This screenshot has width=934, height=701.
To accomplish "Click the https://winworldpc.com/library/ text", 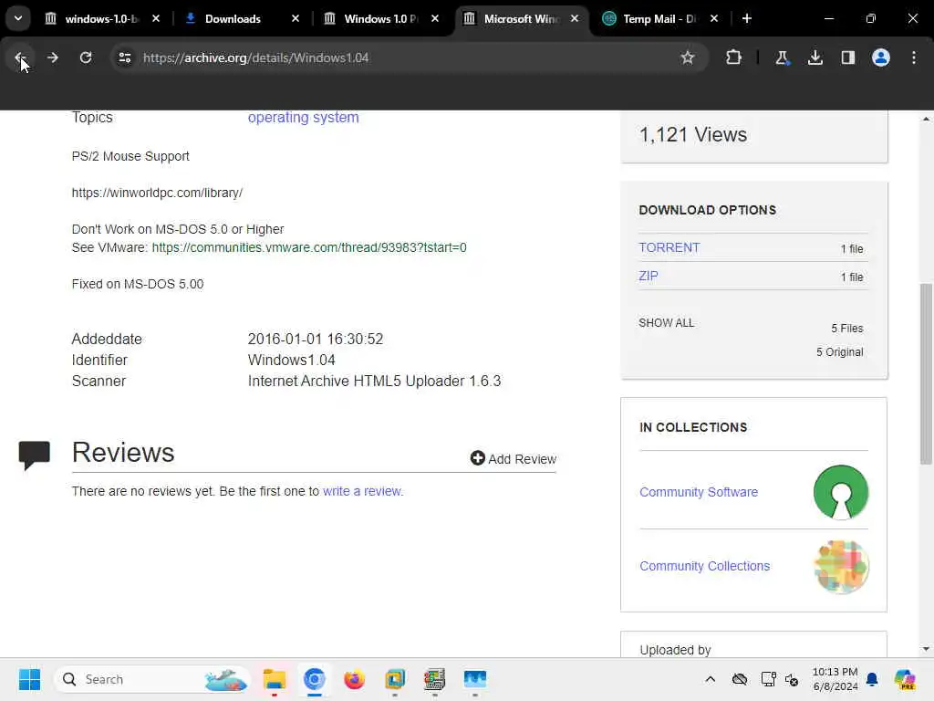I will tap(157, 193).
